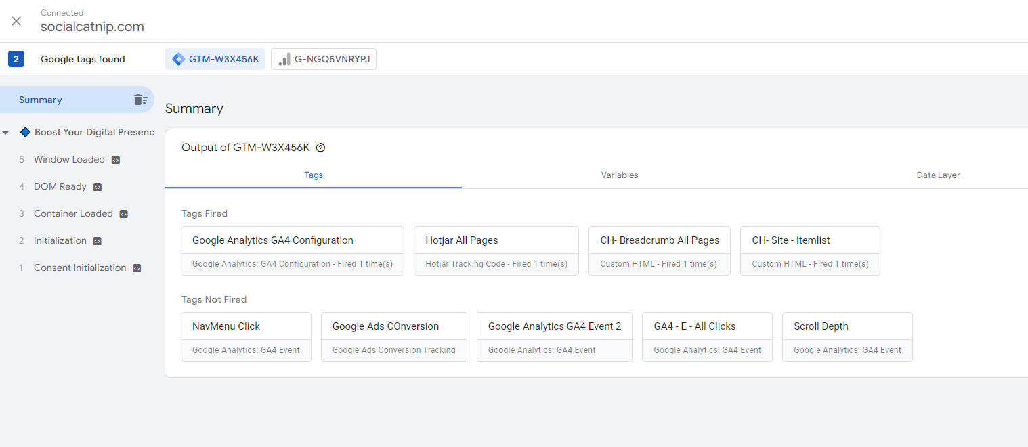The width and height of the screenshot is (1028, 447).
Task: Click the code icon beside Window Loaded
Action: [x=116, y=160]
